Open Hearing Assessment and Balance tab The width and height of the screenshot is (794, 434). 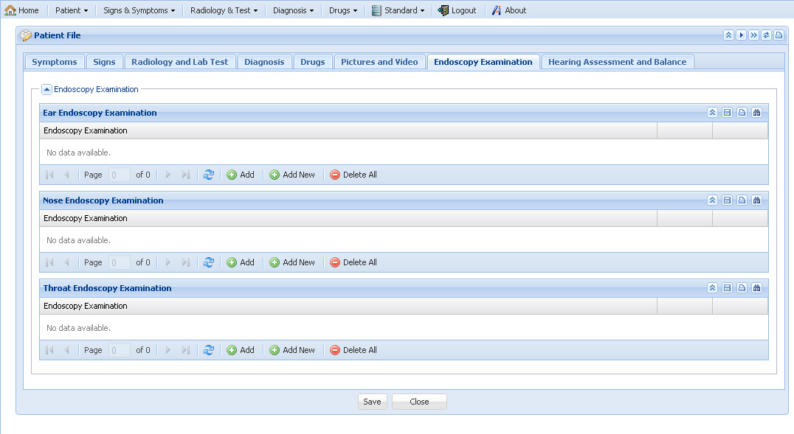[x=618, y=62]
